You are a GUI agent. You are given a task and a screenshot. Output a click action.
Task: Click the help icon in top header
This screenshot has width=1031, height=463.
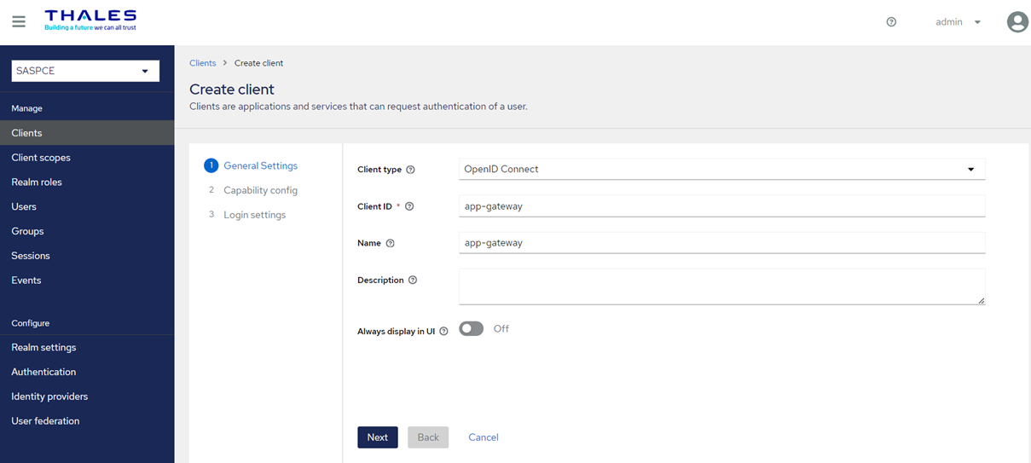891,22
